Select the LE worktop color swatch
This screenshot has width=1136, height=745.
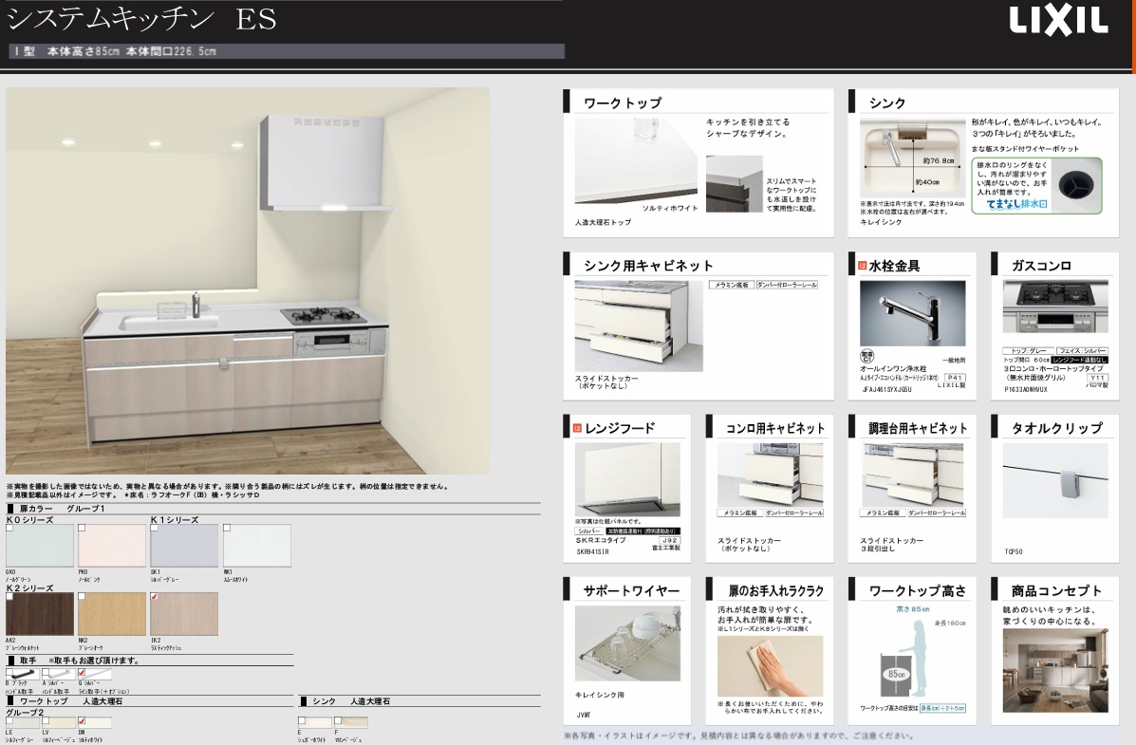pos(23,722)
